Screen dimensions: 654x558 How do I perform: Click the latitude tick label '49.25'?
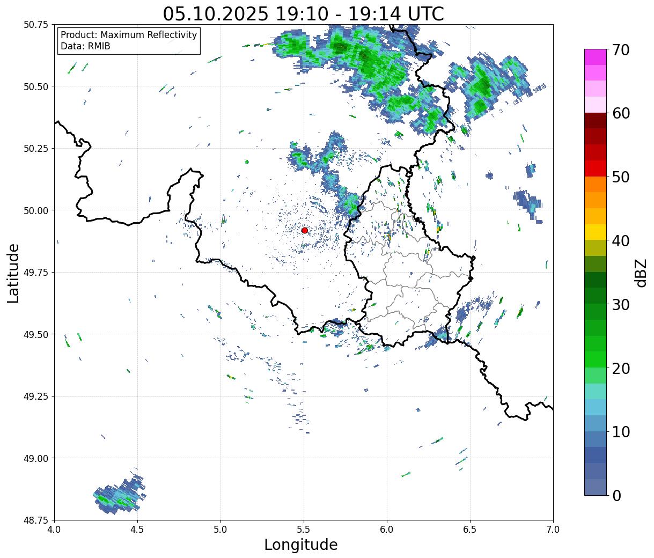pos(35,397)
